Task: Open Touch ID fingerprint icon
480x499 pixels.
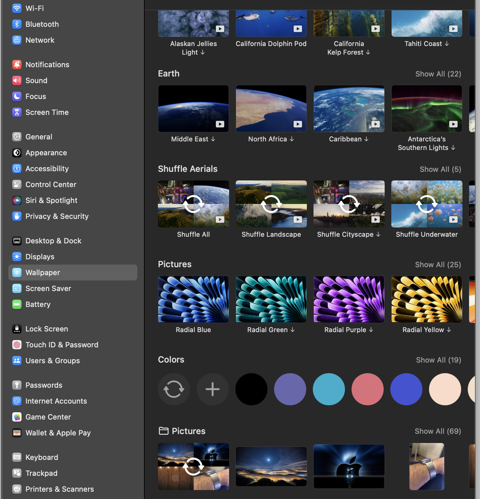Action: pos(17,345)
